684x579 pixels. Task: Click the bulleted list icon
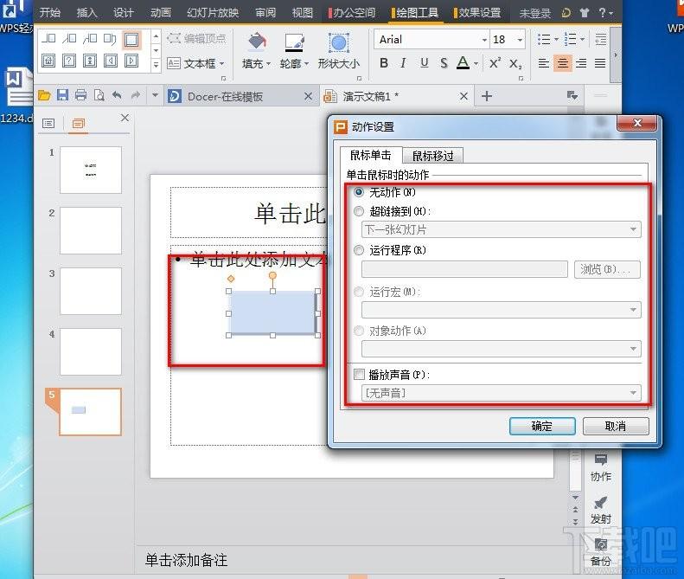[x=544, y=39]
